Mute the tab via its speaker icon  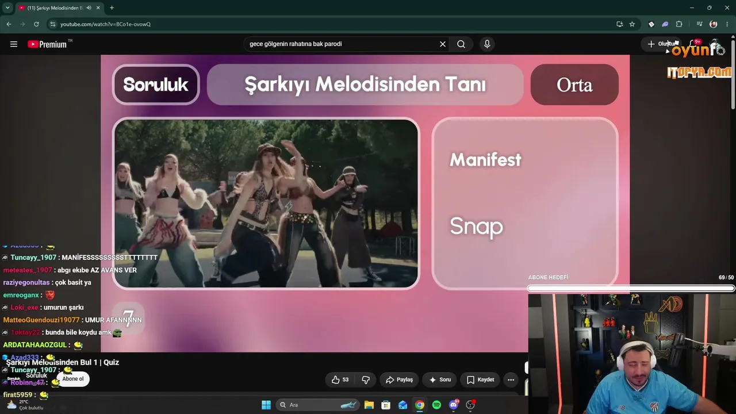89,8
